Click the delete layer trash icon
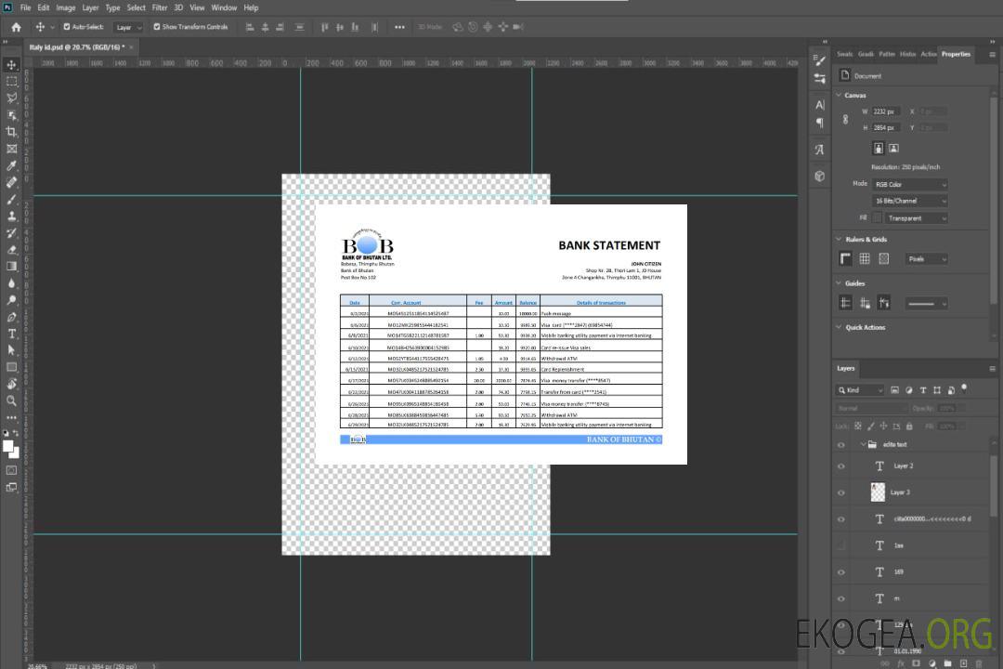 pos(979,663)
